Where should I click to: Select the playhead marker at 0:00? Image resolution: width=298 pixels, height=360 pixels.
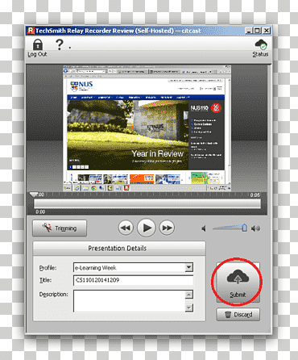(x=34, y=195)
